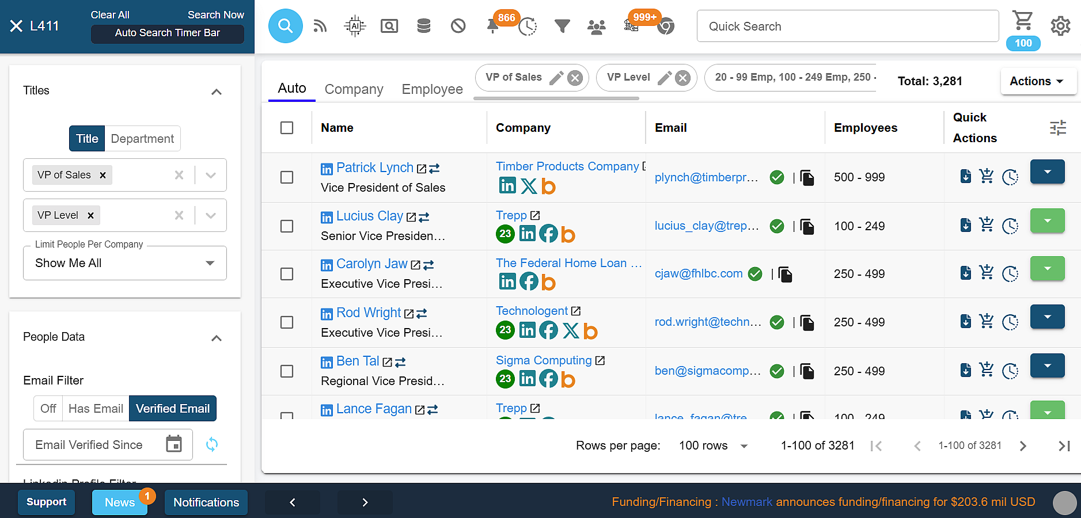This screenshot has width=1081, height=518.
Task: Open the database icon in the toolbar
Action: coord(424,26)
